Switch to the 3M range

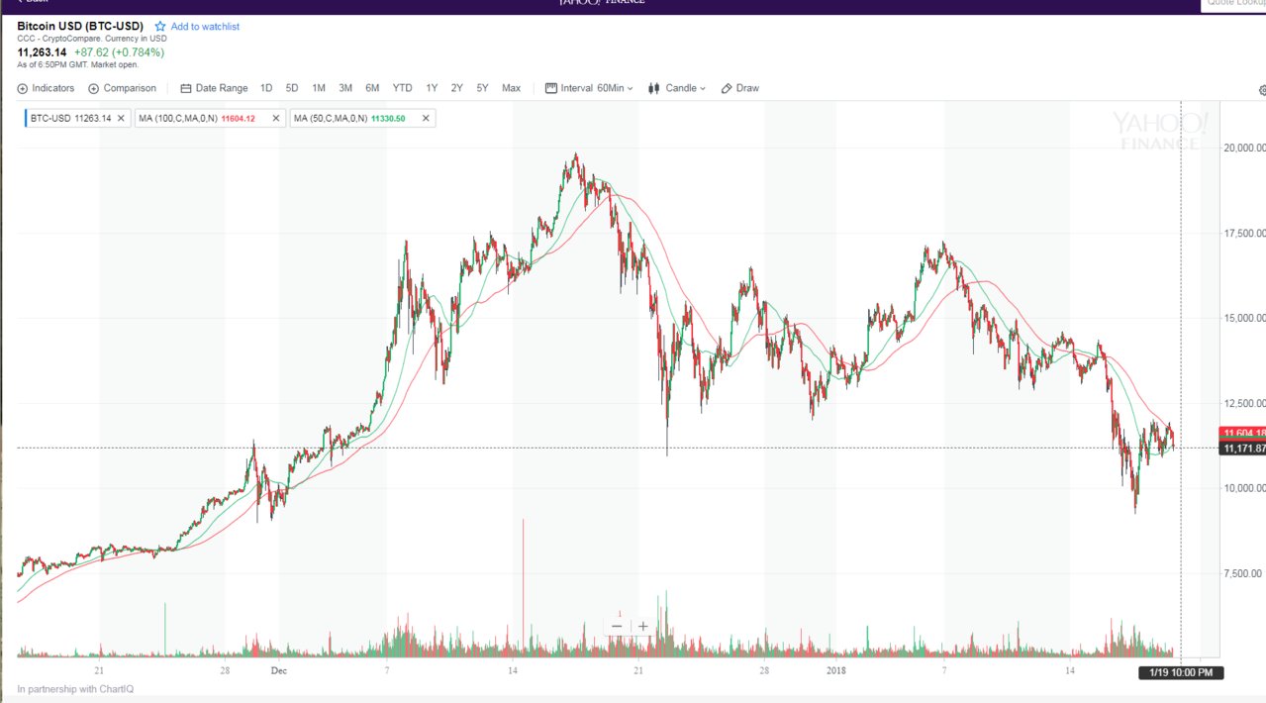coord(345,88)
